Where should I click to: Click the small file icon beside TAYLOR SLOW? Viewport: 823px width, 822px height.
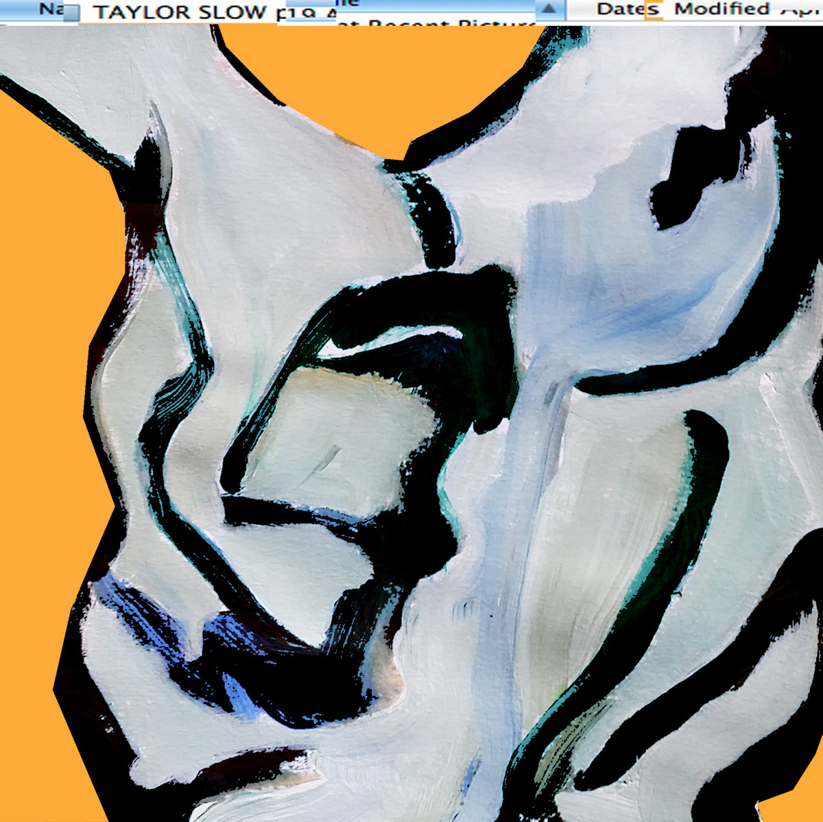point(71,13)
